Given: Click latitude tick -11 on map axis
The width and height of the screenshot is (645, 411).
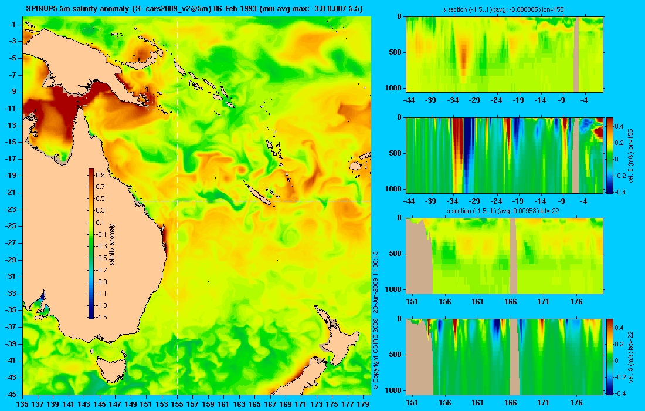Looking at the screenshot, I should pyautogui.click(x=11, y=108).
